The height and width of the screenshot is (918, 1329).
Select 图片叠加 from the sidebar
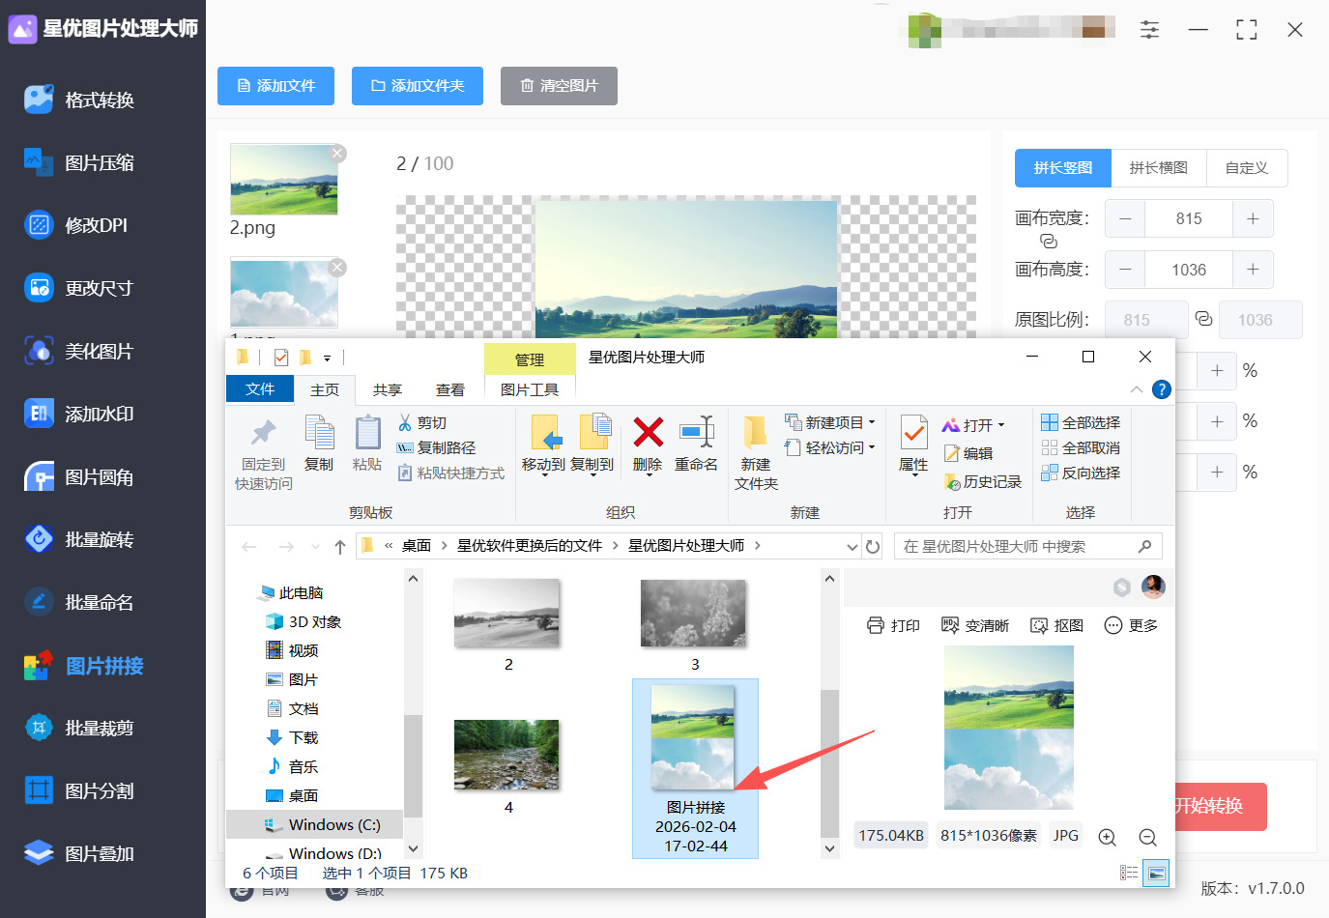[80, 854]
